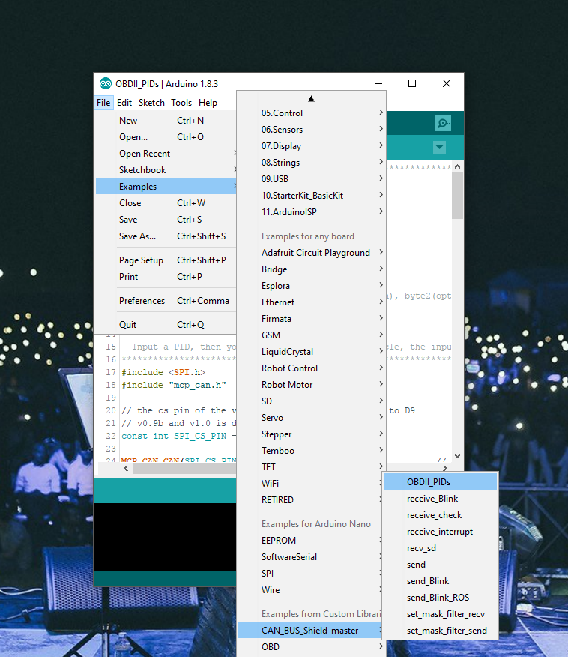Choose Print from the File menu
Viewport: 568px width, 657px height.
[x=166, y=277]
